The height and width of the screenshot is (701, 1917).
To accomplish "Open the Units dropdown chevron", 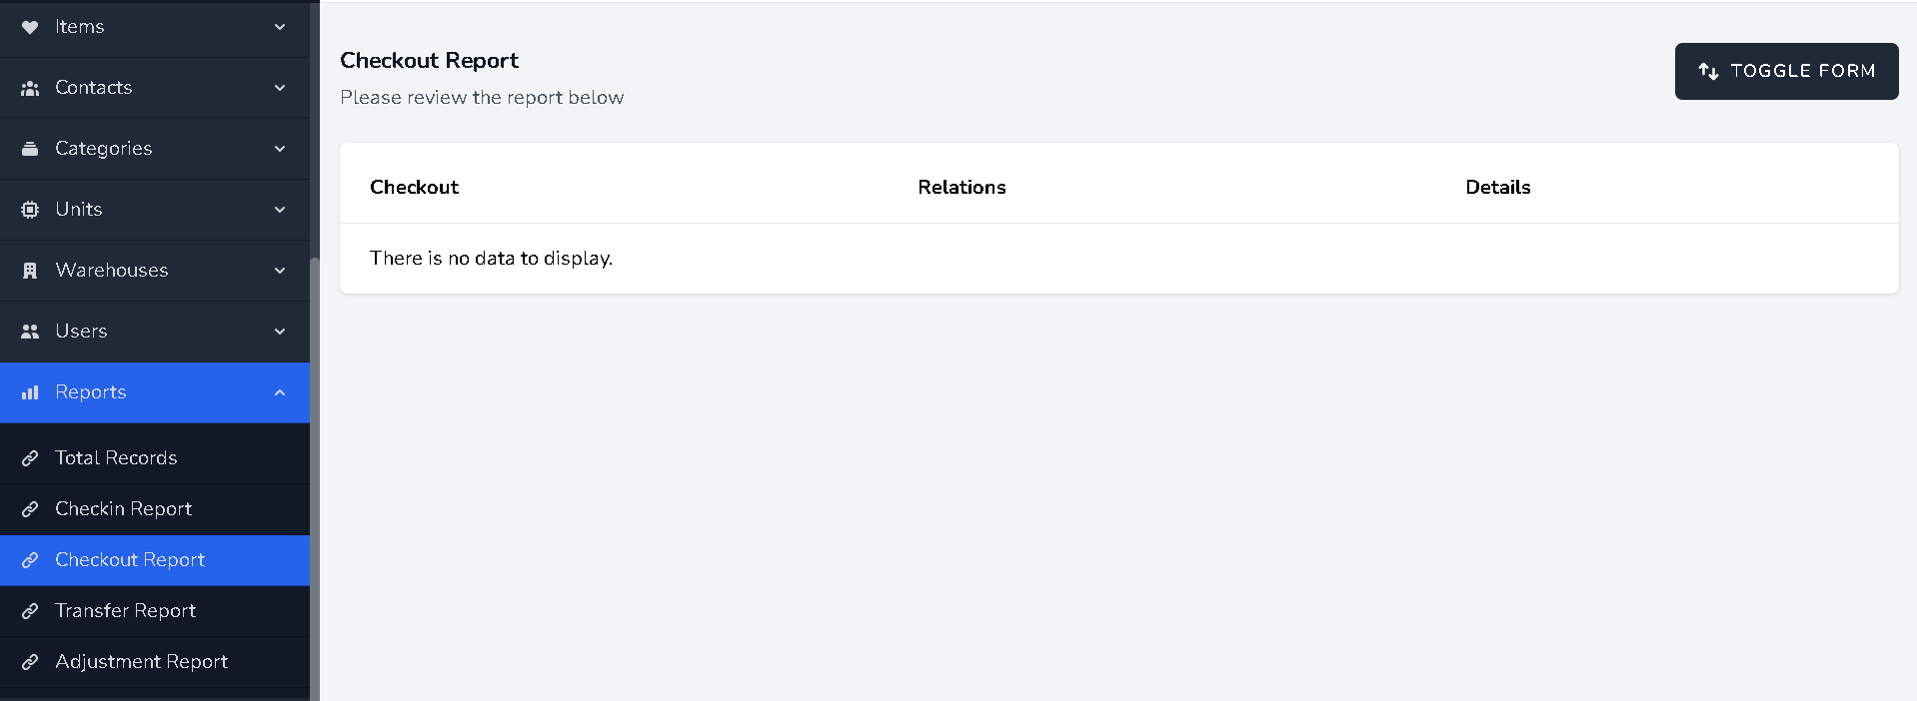I will pyautogui.click(x=280, y=209).
